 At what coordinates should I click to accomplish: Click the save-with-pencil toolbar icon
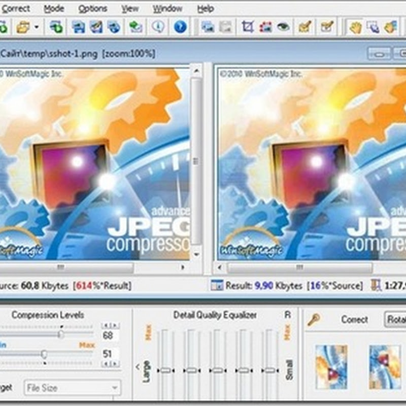(x=96, y=27)
